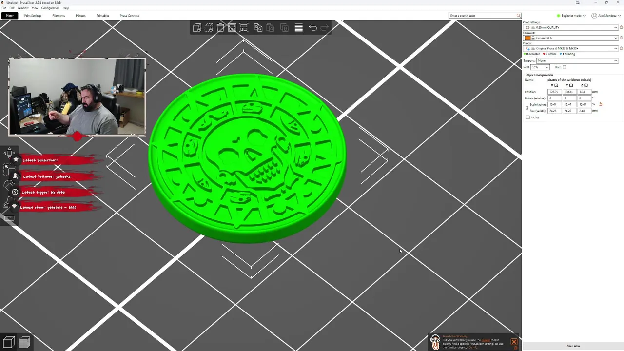Click the Add instance icon
The height and width of the screenshot is (351, 624).
(x=284, y=28)
